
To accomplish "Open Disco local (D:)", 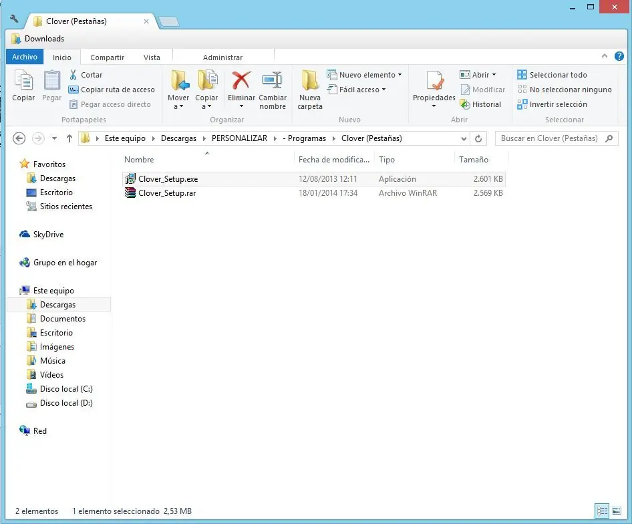I will 59,403.
